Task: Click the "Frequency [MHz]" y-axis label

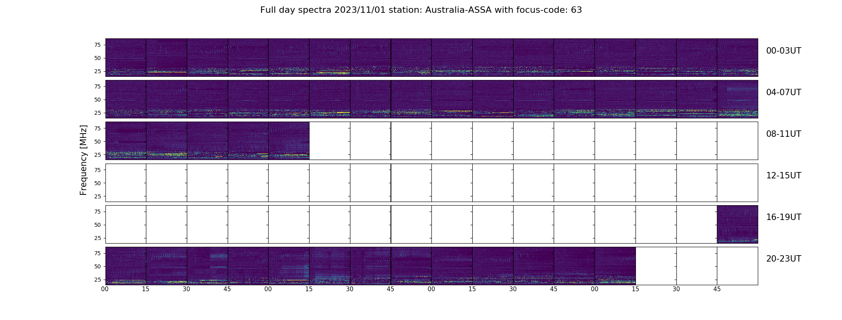Action: coord(83,160)
